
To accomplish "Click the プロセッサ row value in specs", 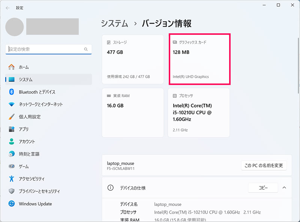I will coord(207,212).
